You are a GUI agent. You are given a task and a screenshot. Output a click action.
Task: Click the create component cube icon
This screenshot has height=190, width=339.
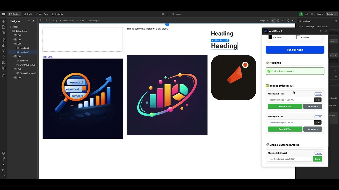pos(336,21)
